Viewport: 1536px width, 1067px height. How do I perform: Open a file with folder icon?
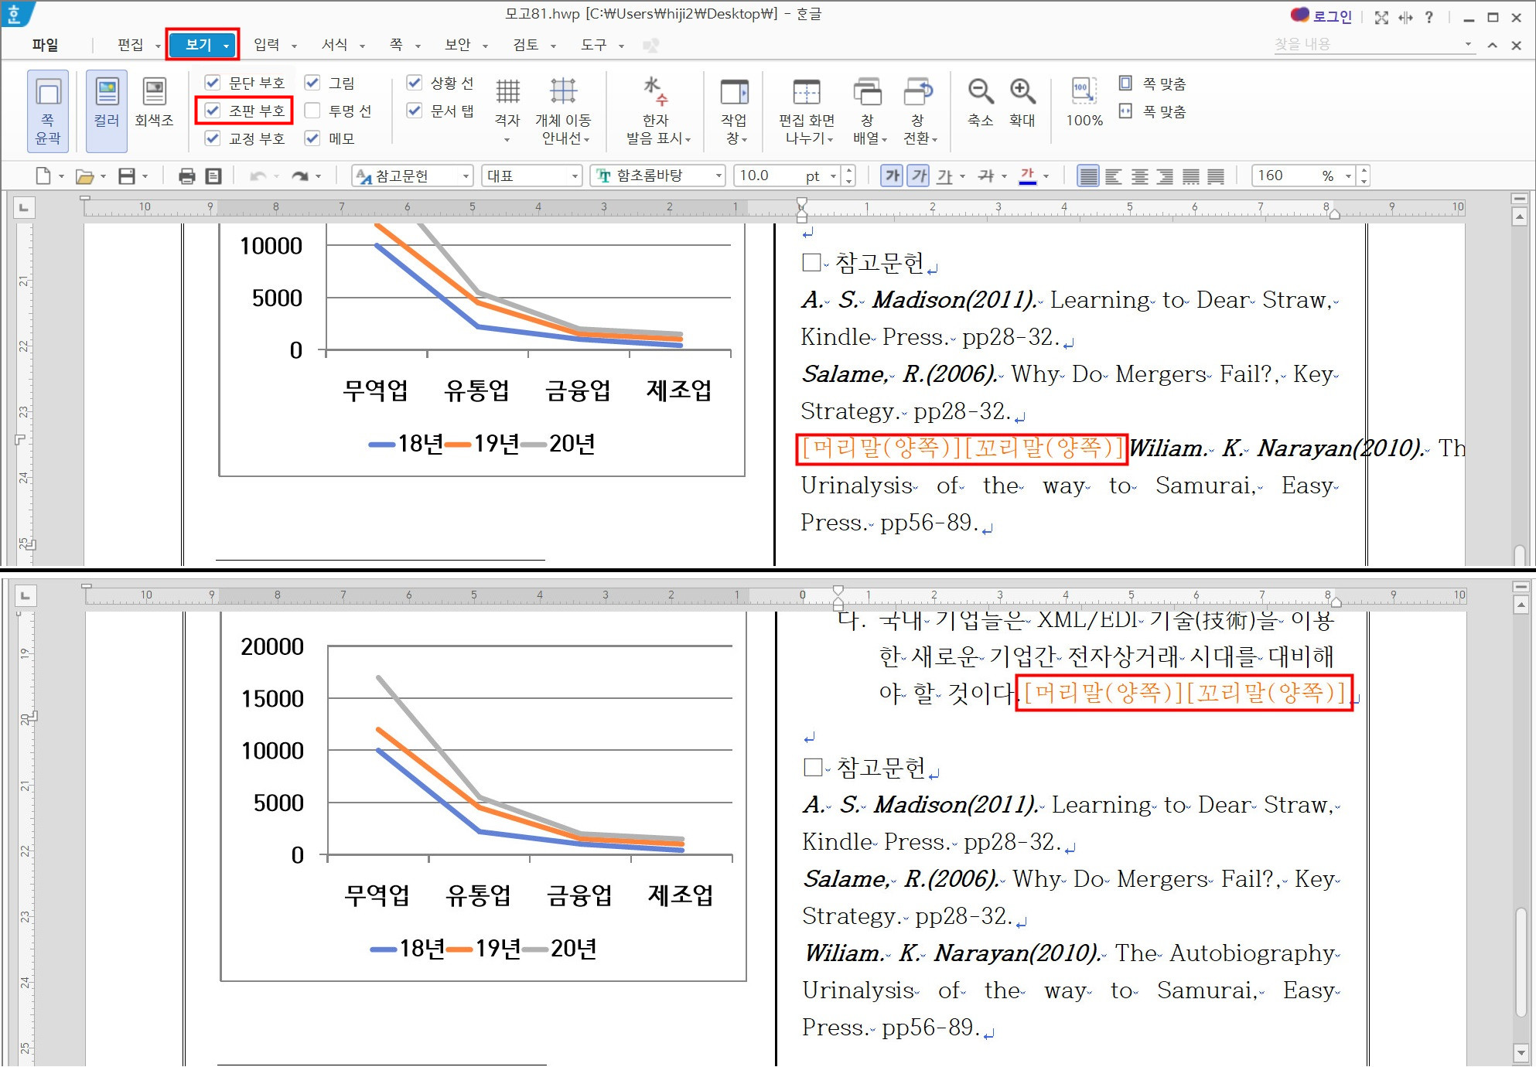[x=84, y=176]
